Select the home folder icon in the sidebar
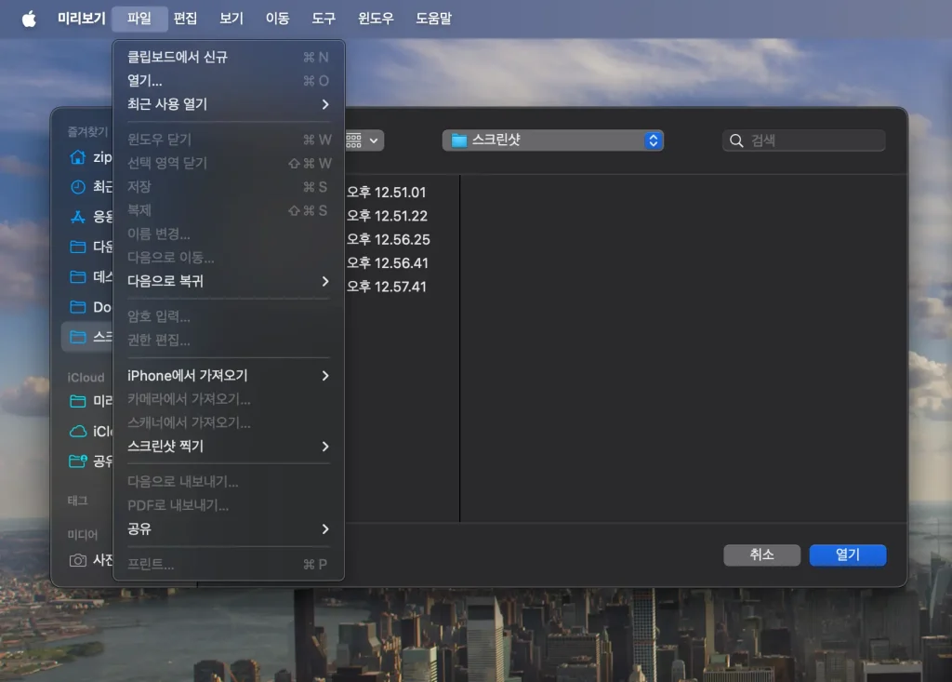Image resolution: width=952 pixels, height=682 pixels. (x=78, y=157)
